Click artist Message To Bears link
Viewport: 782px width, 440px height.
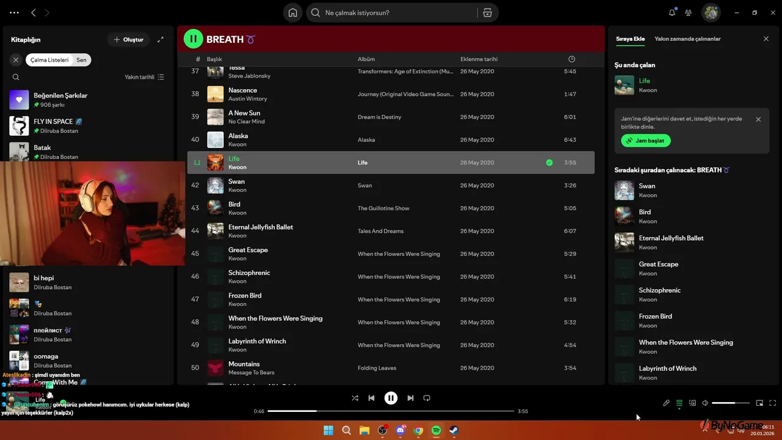(251, 373)
